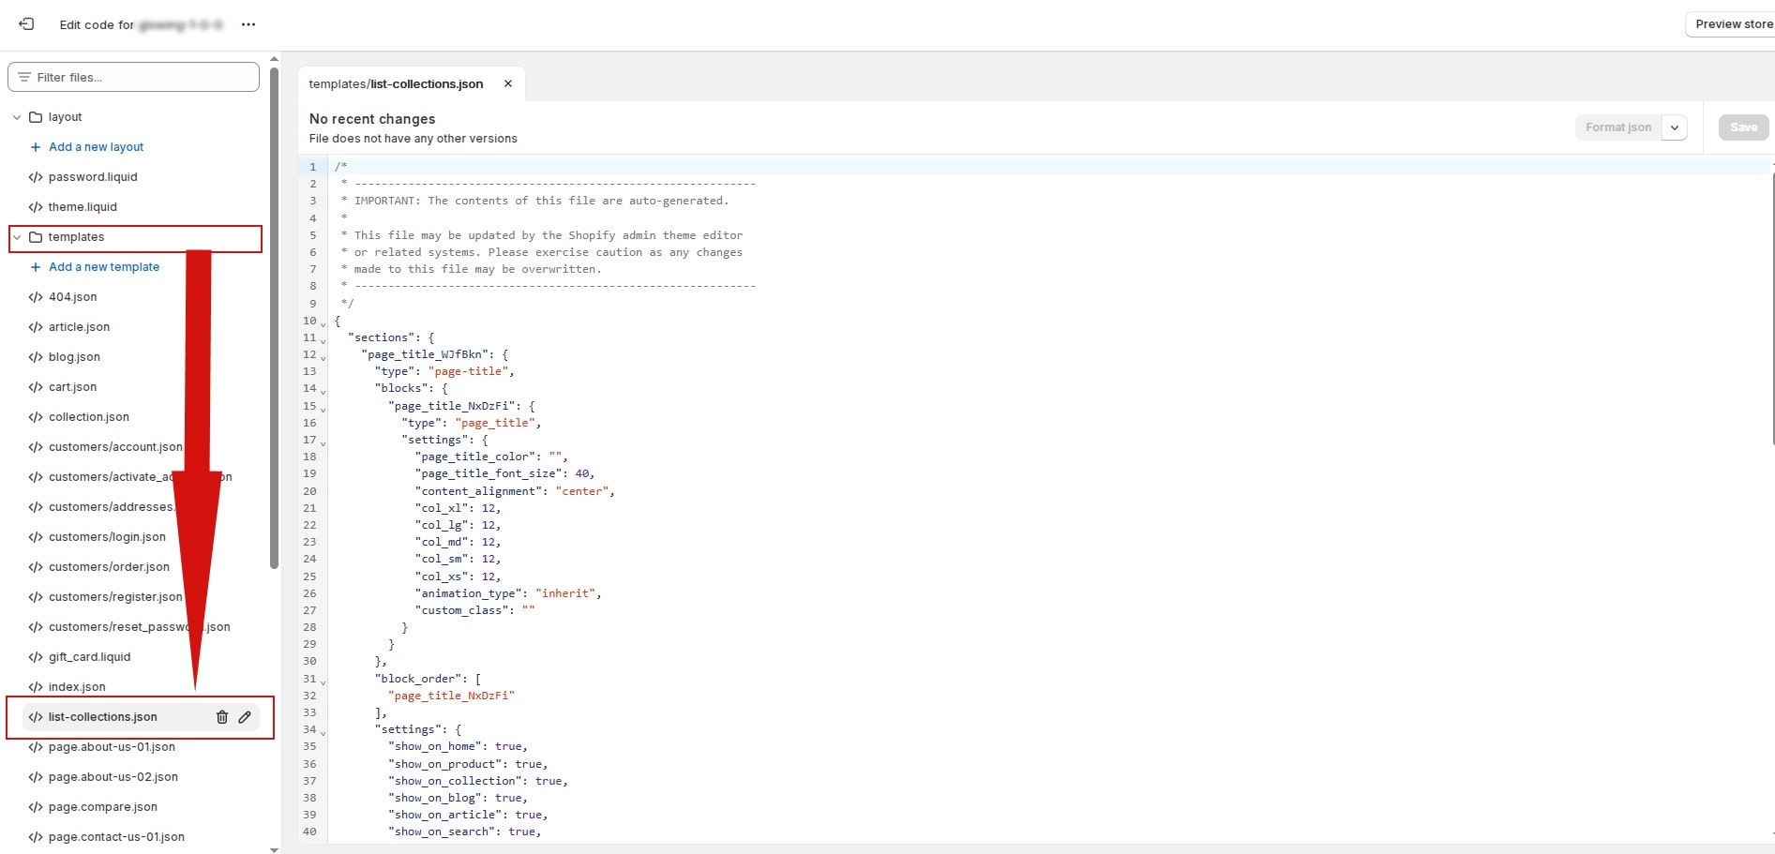The image size is (1775, 854).
Task: Rename list-collections.json with pencil icon
Action: tap(245, 717)
